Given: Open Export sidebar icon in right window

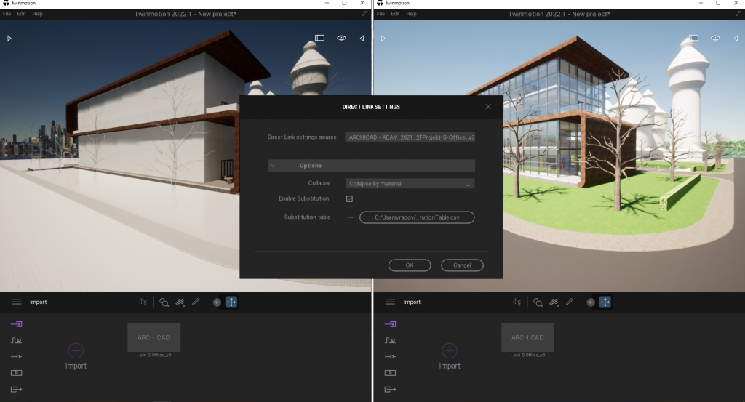Looking at the screenshot, I should pos(391,390).
